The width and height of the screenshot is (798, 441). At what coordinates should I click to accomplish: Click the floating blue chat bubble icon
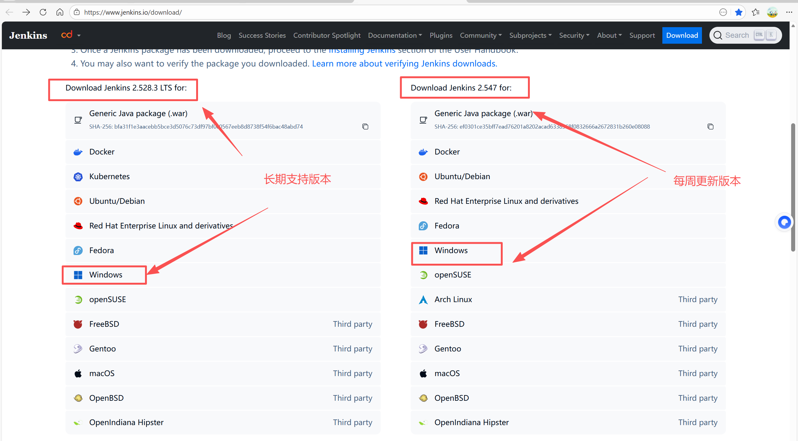(x=784, y=222)
